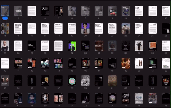Viewport: 171px width, 108px height.
Task: Open page 21 thumbnail
Action: click(99, 28)
